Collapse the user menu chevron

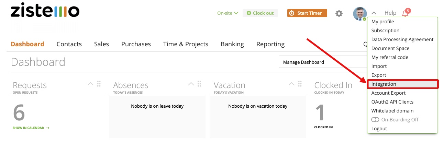pyautogui.click(x=374, y=13)
